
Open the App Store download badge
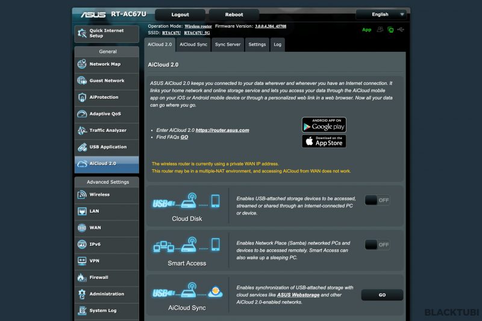point(324,142)
